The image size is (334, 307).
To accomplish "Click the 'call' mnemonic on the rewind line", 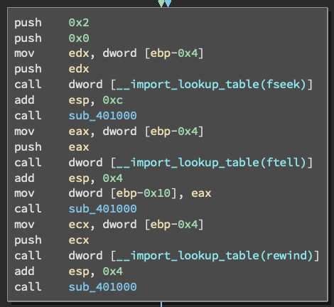I will [28, 256].
